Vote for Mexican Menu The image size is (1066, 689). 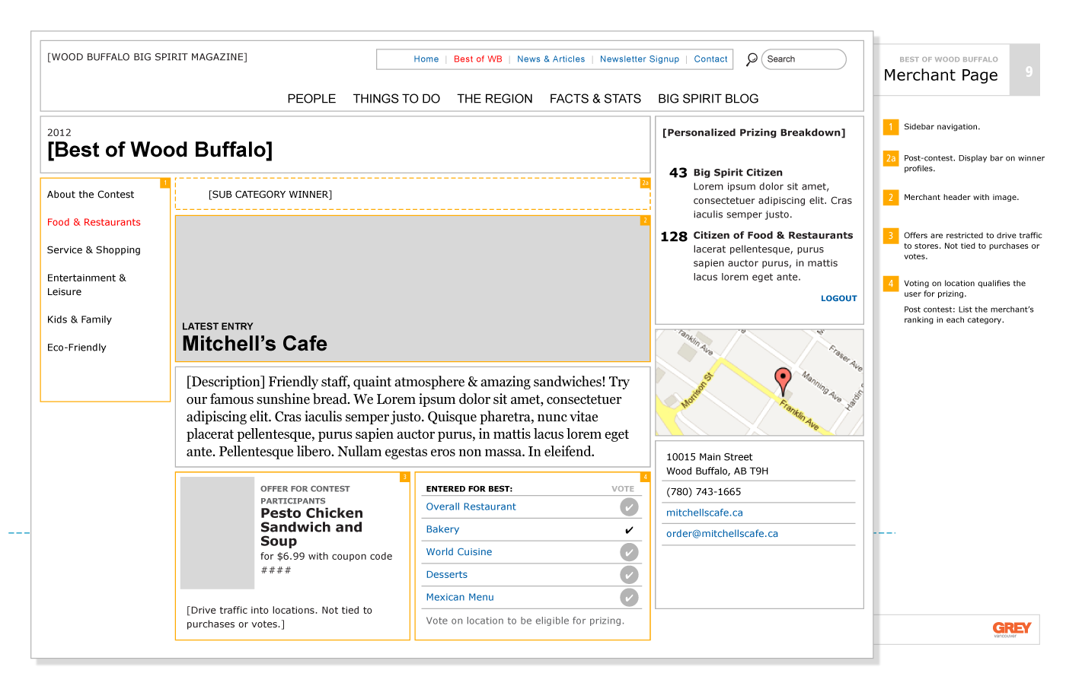[x=629, y=598]
